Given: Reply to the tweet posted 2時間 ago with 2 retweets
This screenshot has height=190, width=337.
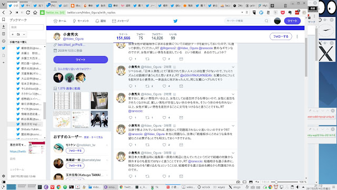Looking at the screenshot, I should [131, 86].
